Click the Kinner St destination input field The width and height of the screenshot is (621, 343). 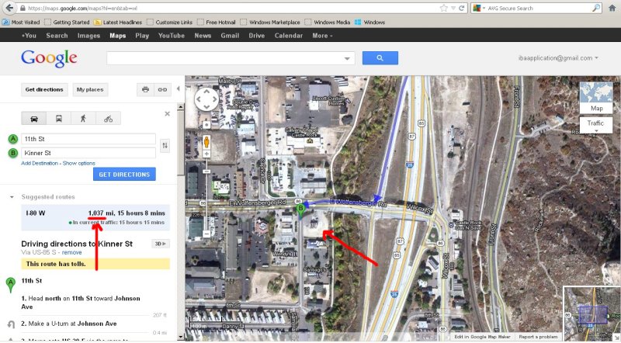tap(88, 153)
